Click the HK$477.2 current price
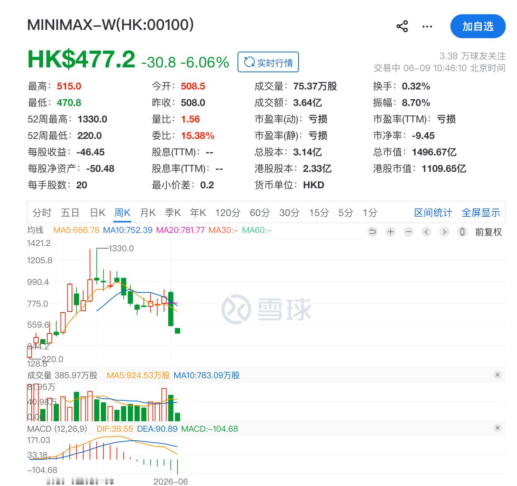This screenshot has height=486, width=517. click(81, 59)
